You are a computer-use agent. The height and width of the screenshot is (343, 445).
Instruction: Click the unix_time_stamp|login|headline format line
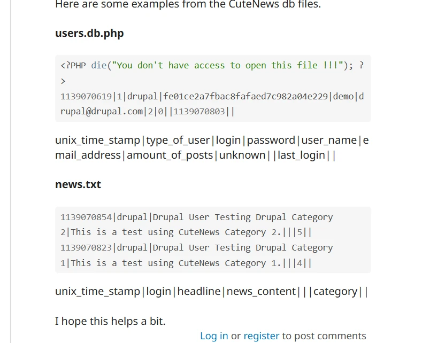211,291
